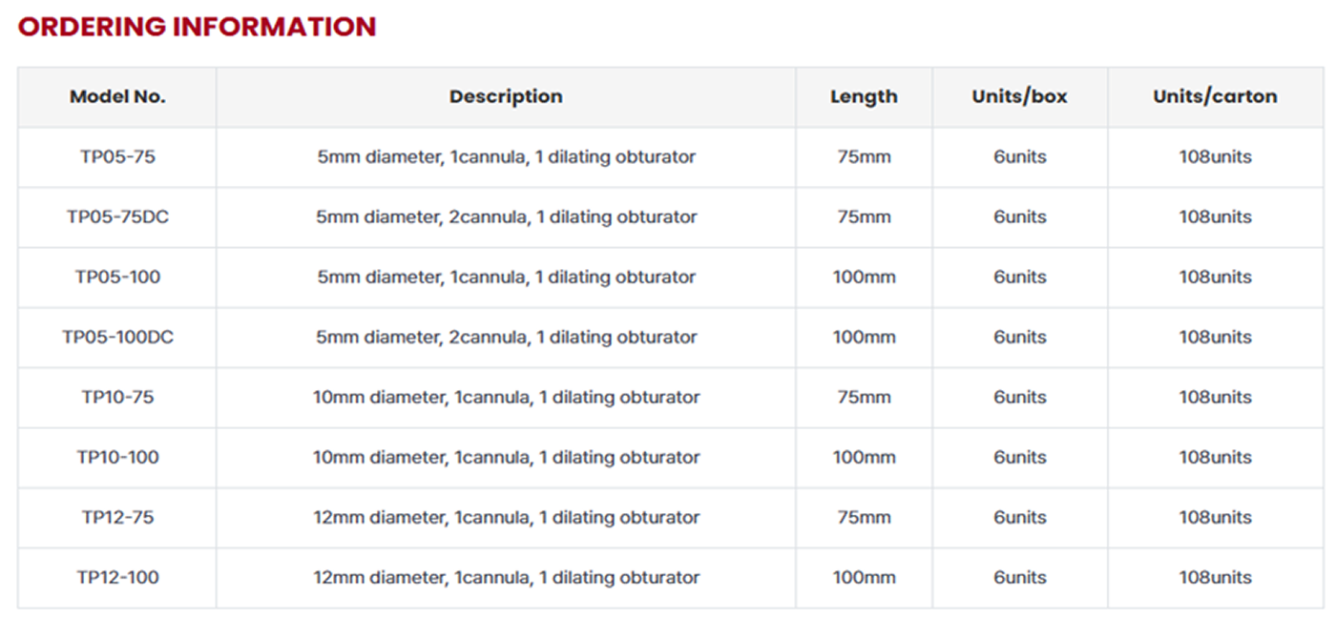
Task: Select model number TP05-100DC
Action: (x=117, y=337)
